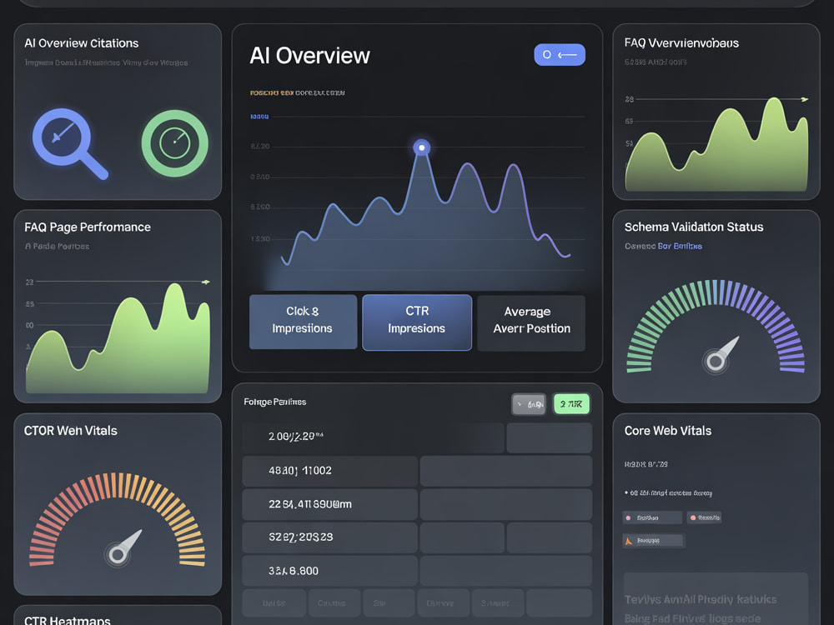Switch to the Clok & Impressions tab
Viewport: 834px width, 625px height.
304,322
